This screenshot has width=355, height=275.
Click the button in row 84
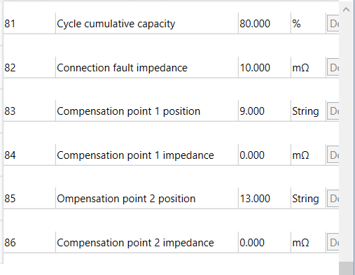pyautogui.click(x=333, y=155)
